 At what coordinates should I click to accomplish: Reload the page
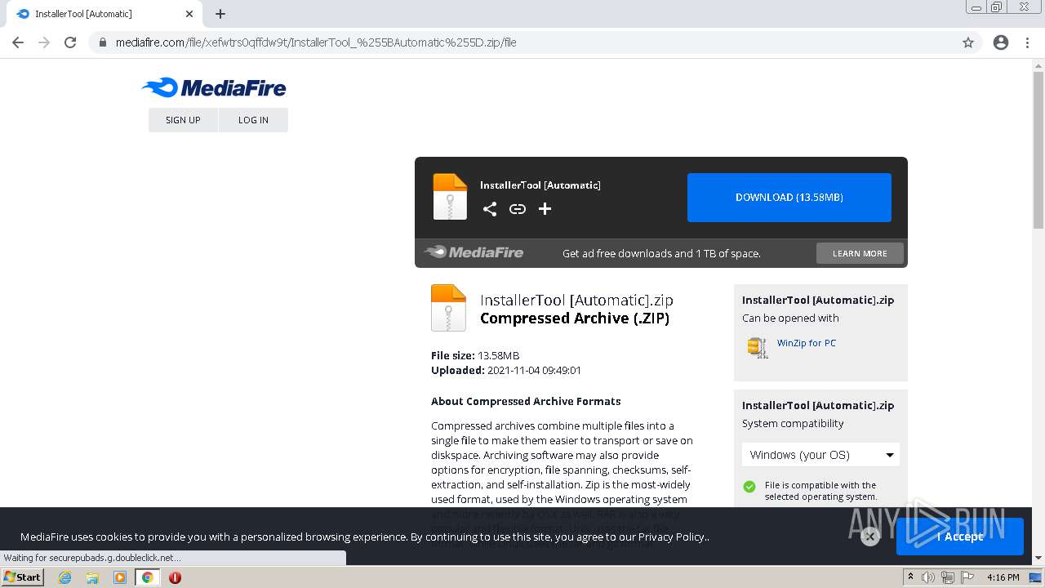[70, 42]
